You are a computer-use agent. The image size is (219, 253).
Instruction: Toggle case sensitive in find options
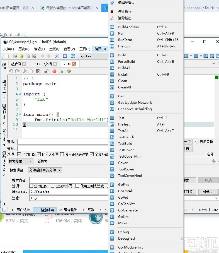(39, 154)
